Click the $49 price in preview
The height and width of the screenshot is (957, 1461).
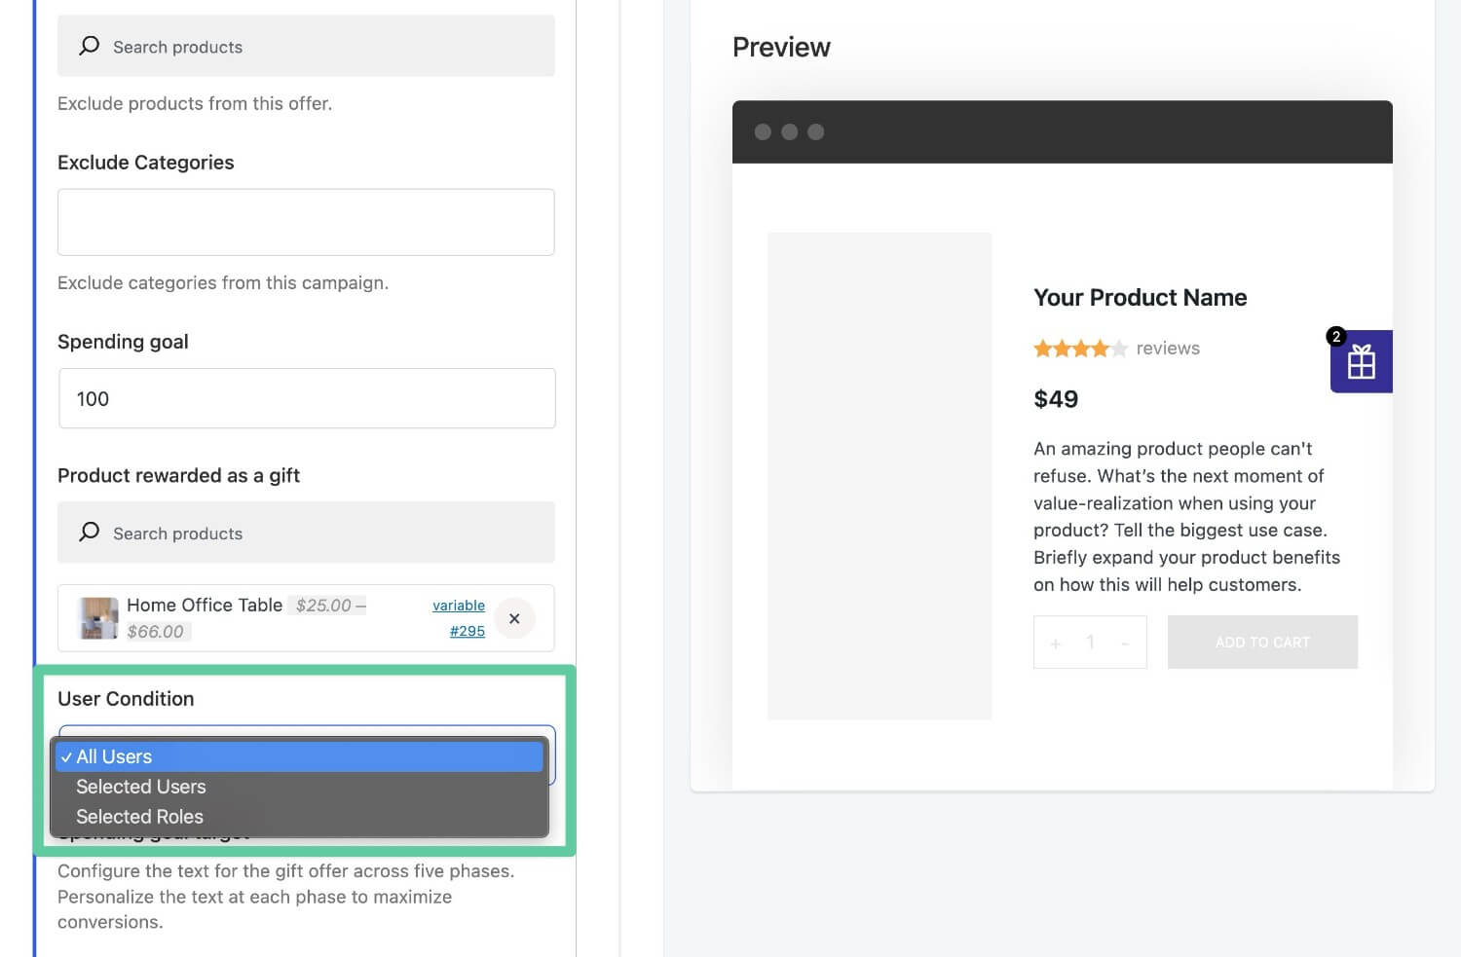click(x=1056, y=399)
